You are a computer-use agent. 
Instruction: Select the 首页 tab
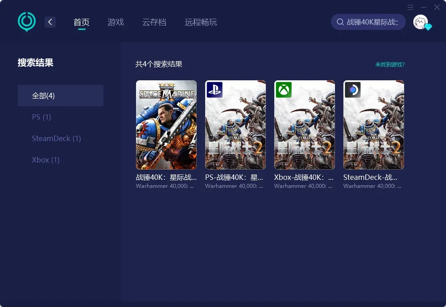click(x=82, y=21)
